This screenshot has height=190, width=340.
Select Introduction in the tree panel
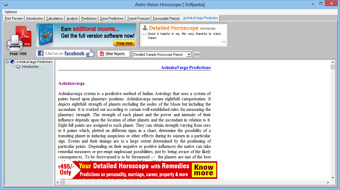pyautogui.click(x=30, y=67)
